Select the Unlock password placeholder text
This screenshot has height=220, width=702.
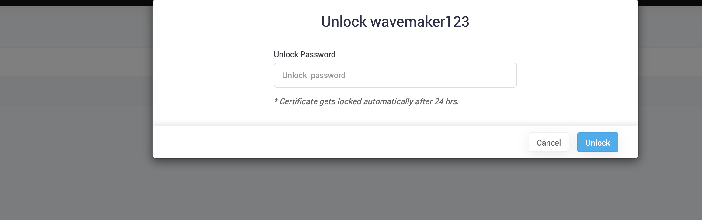click(x=314, y=75)
